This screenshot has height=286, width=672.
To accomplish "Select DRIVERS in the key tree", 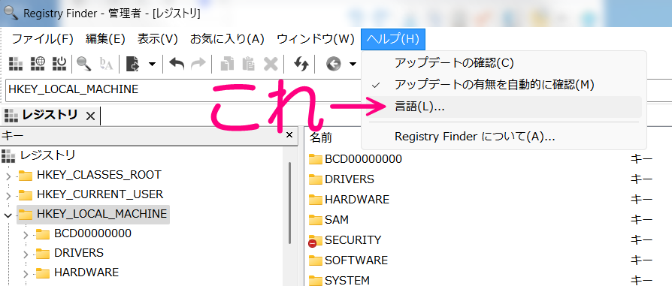I will (x=79, y=253).
